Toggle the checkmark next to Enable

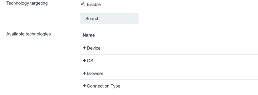pos(82,4)
